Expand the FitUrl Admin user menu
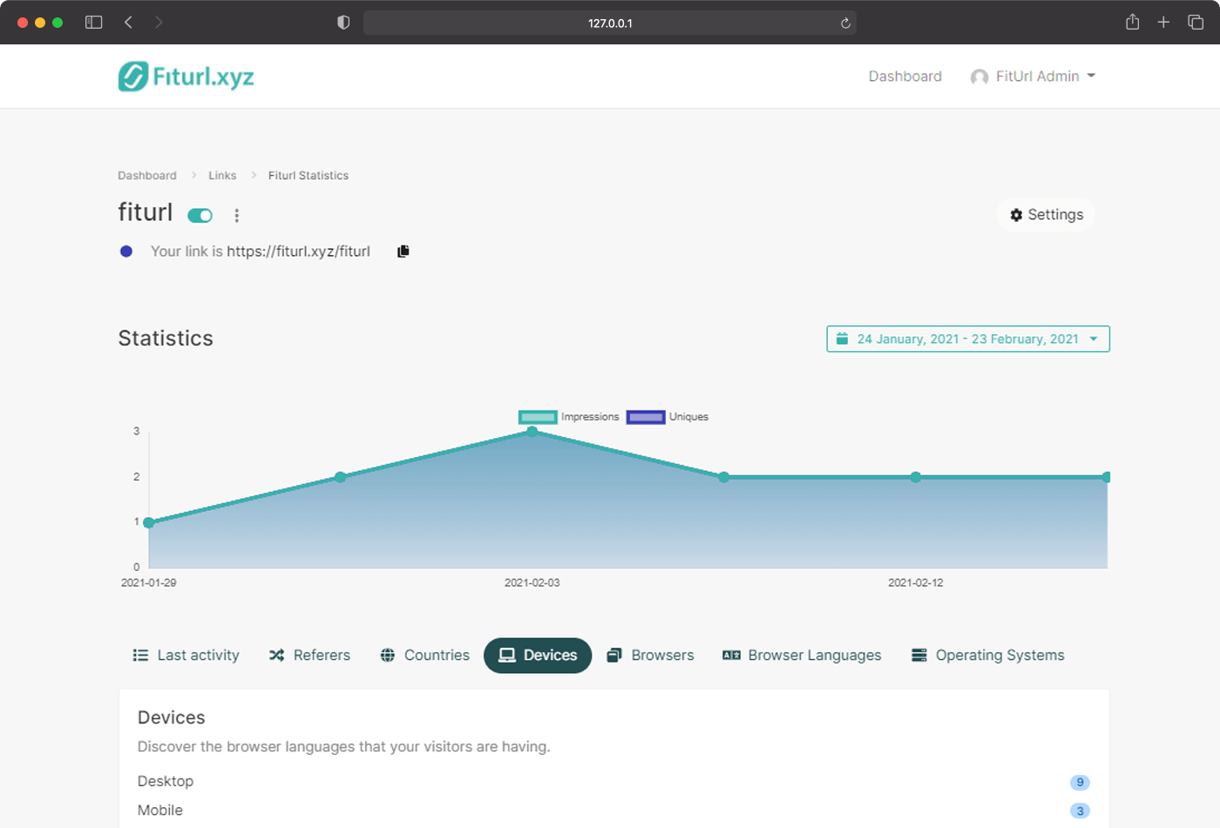Image resolution: width=1220 pixels, height=828 pixels. click(1033, 77)
